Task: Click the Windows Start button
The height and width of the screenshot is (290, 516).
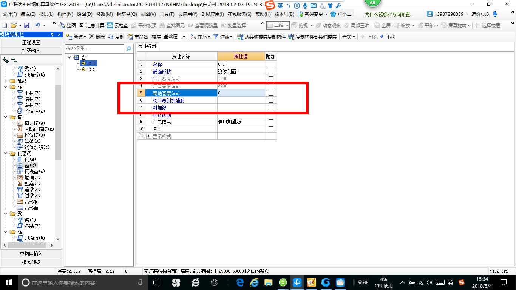Action: [8, 282]
